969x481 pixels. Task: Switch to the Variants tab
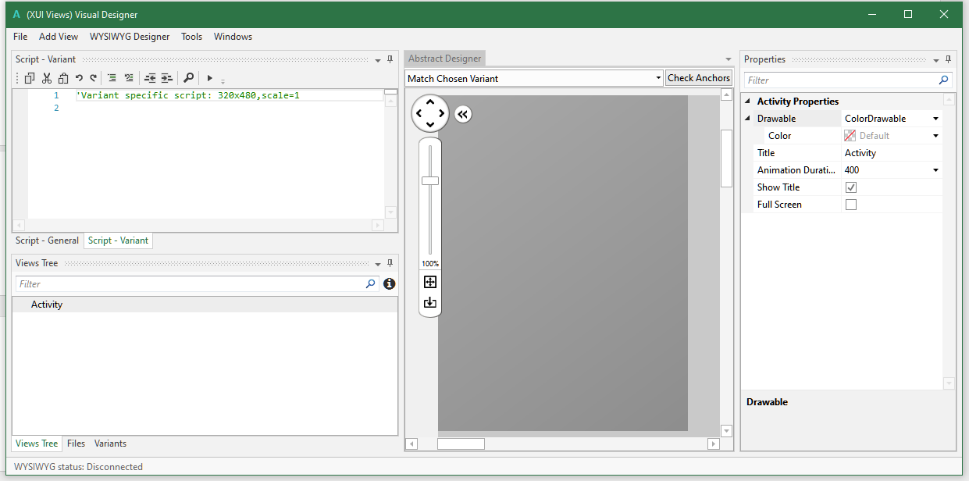click(x=110, y=444)
